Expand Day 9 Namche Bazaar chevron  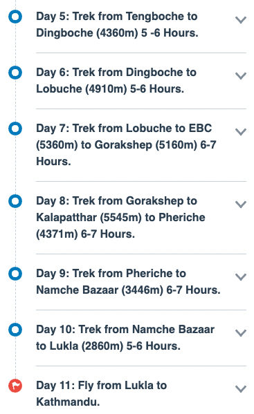click(x=241, y=277)
